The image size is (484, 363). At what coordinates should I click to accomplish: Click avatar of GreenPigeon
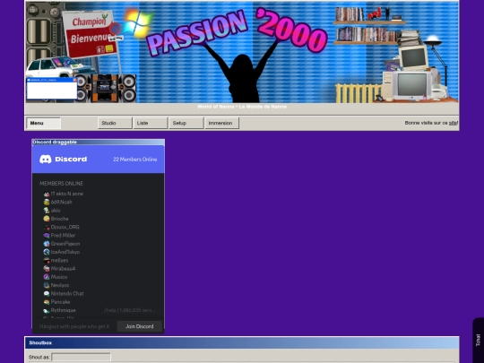coord(47,244)
